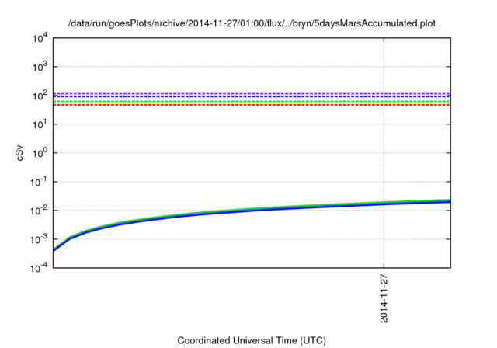Click the 10^-2 y-axis tick label
Screen dimensions: 497x348
[x=39, y=211]
